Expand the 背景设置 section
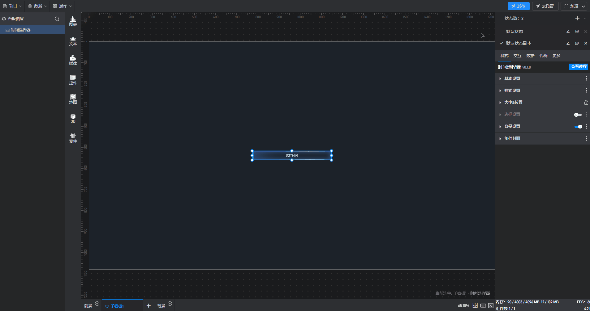The height and width of the screenshot is (311, 590). [x=500, y=127]
